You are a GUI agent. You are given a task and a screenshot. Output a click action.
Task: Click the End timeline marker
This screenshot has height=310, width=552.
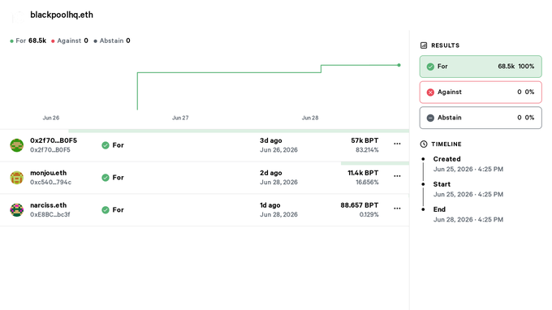click(423, 209)
